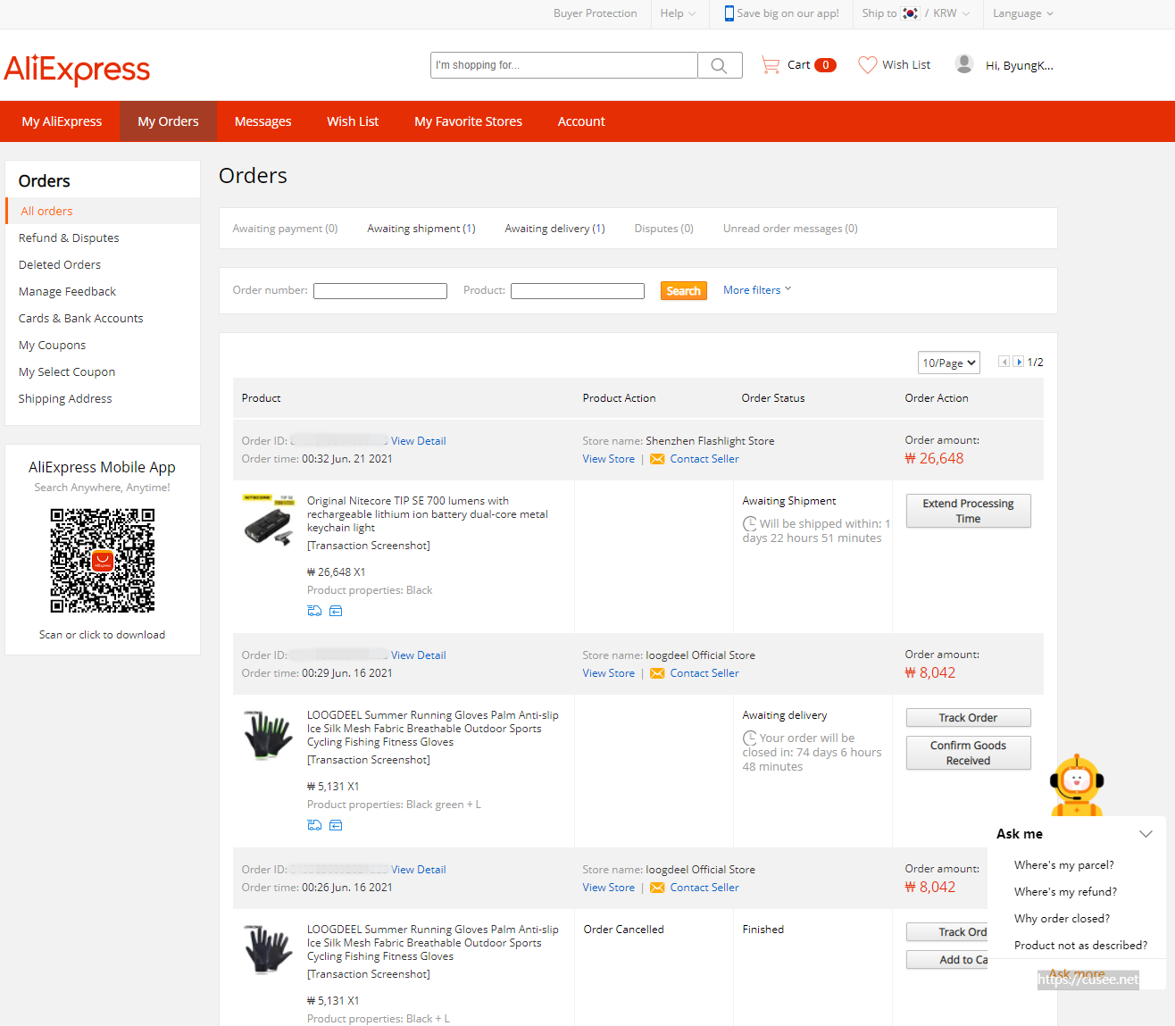This screenshot has width=1175, height=1026.
Task: Show Unread order messages (0)
Action: click(x=790, y=229)
